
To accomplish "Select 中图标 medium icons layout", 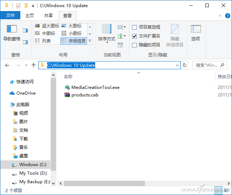I will pyautogui.click(x=45, y=33).
